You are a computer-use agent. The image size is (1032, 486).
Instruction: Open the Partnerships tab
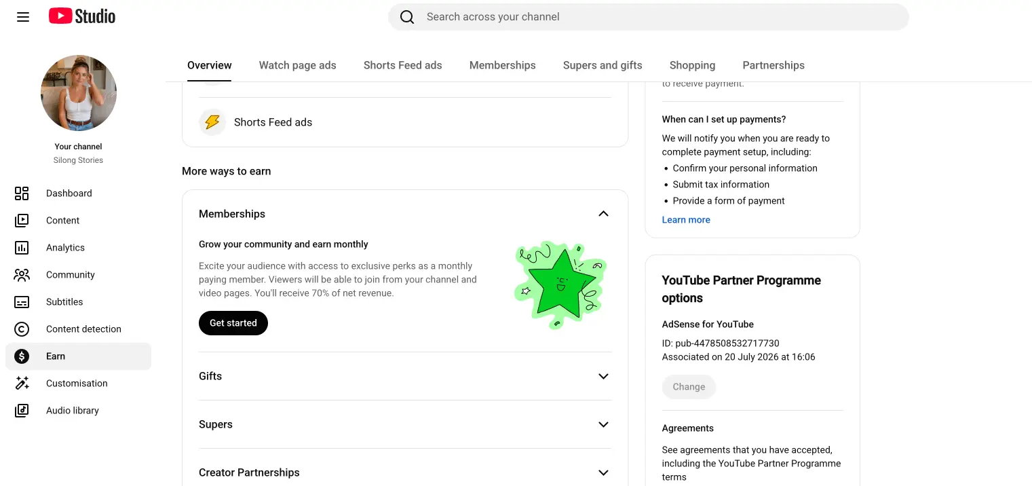773,65
